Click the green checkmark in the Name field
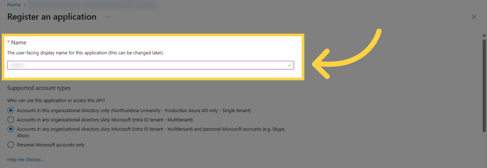Screen dimensions: 487x168 [289, 65]
